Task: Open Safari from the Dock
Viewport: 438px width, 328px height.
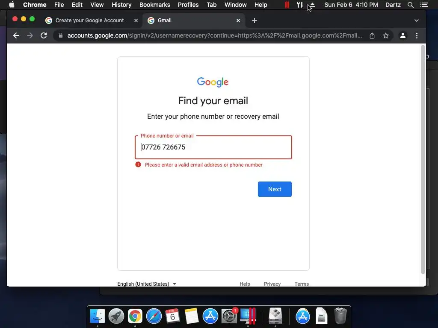Action: (154, 316)
